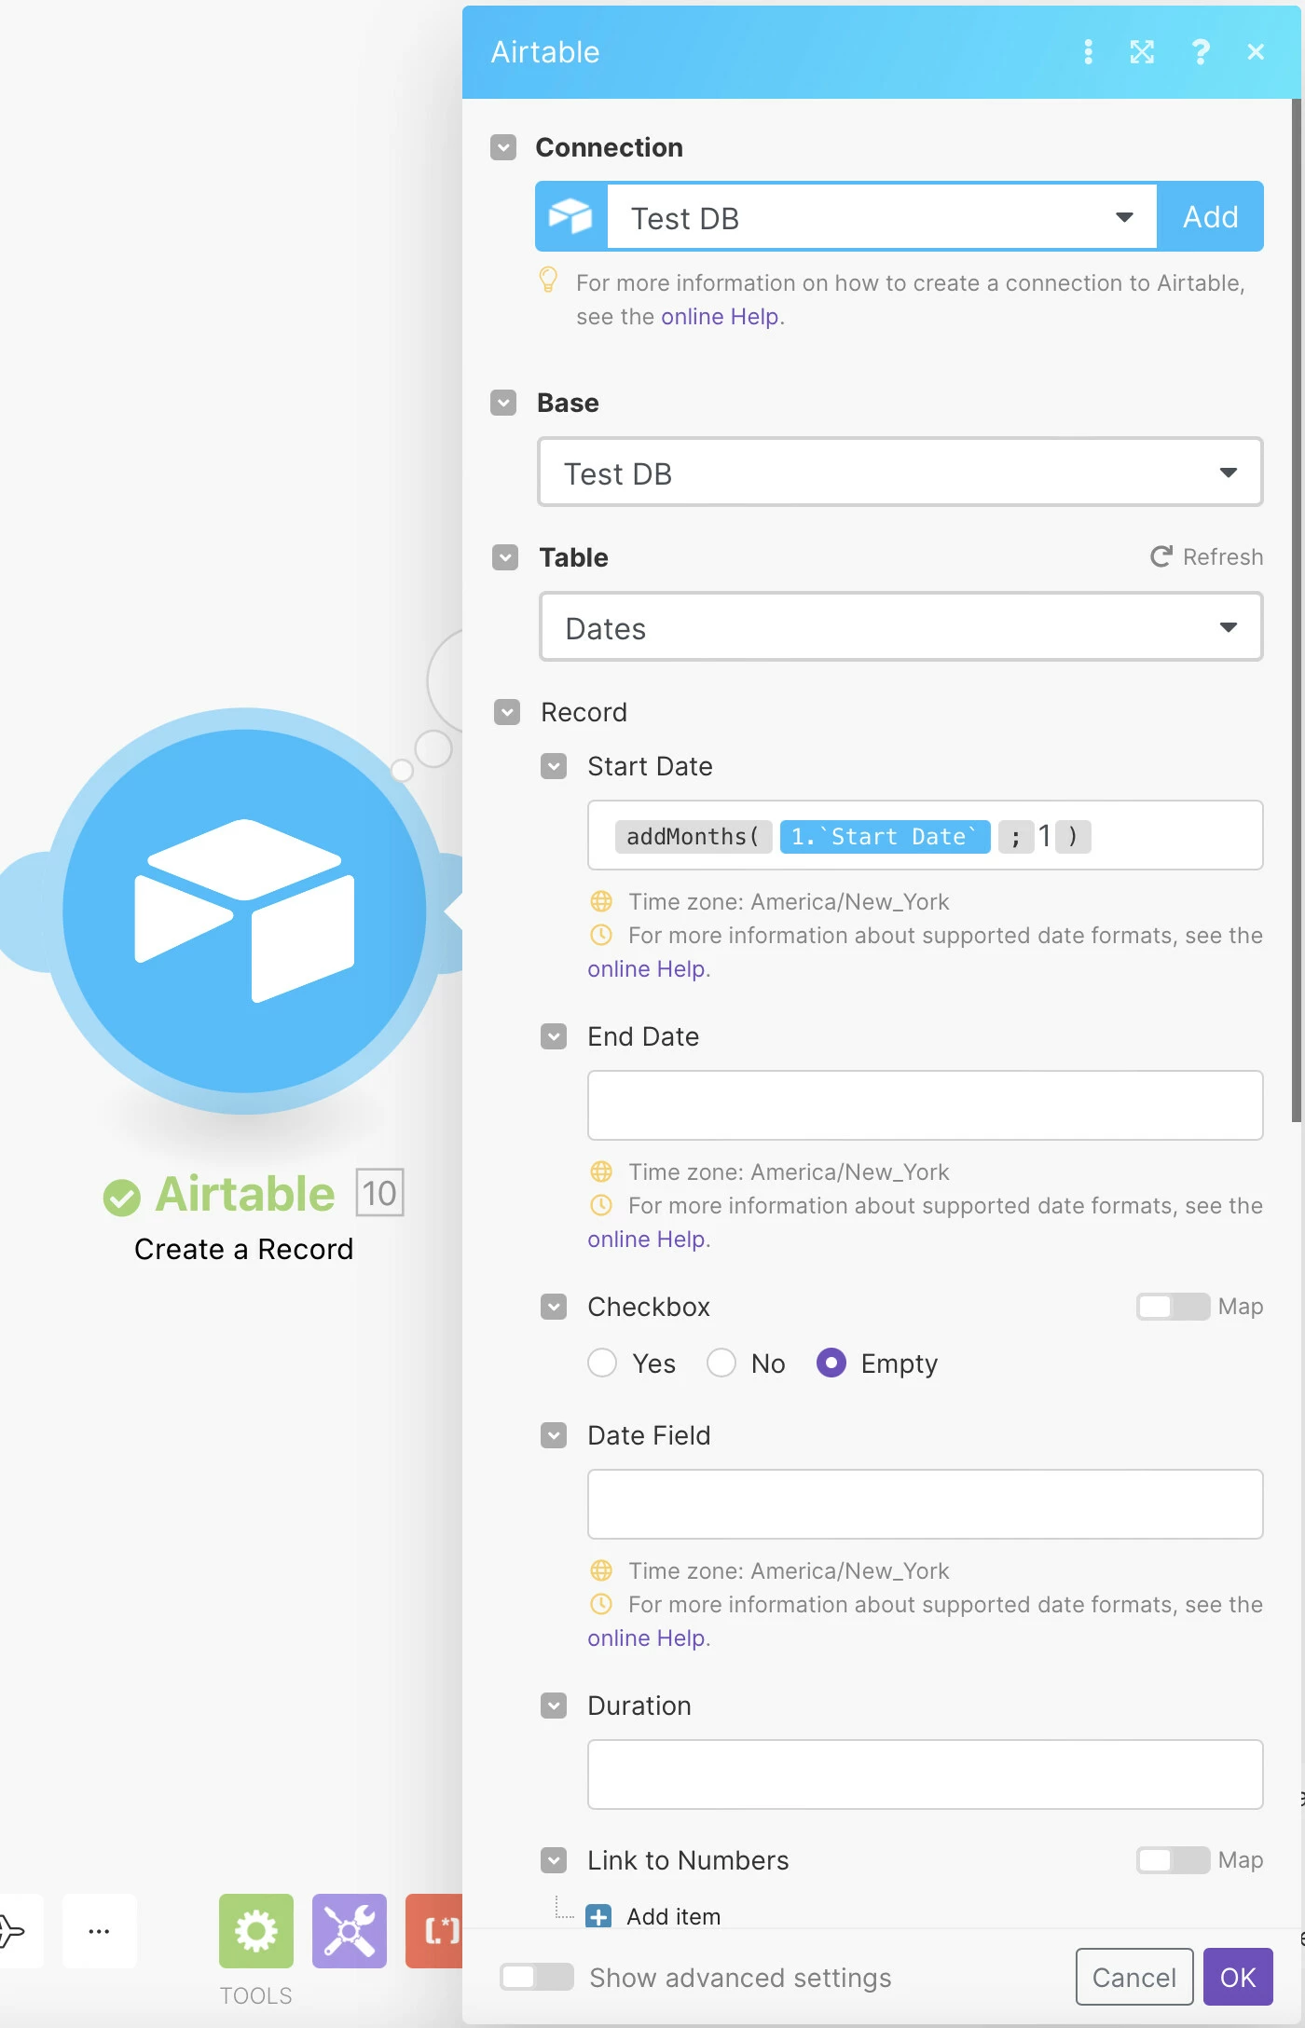Select the No radio option
The width and height of the screenshot is (1305, 2028).
[721, 1363]
